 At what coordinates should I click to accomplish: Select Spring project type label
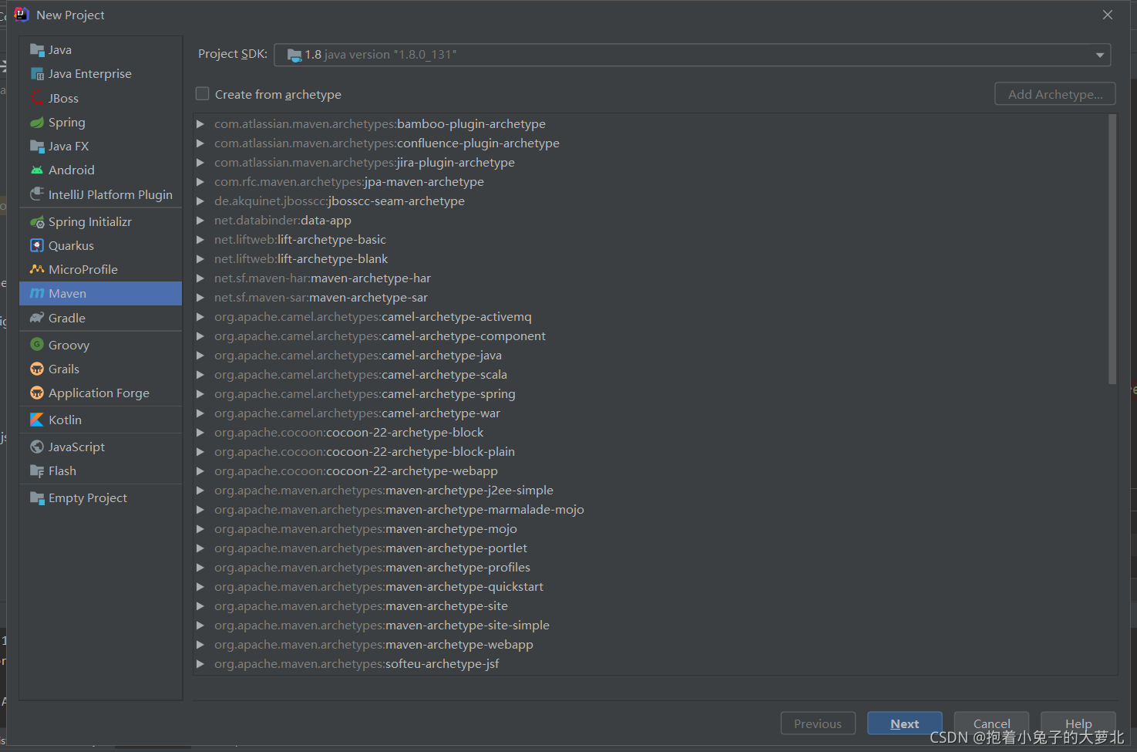point(67,122)
